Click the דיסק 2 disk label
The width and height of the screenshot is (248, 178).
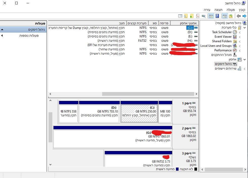coord(187,128)
